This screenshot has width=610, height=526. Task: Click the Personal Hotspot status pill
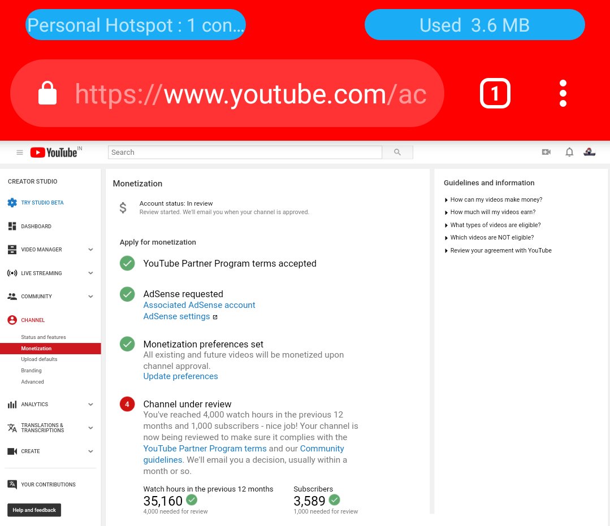(x=135, y=25)
